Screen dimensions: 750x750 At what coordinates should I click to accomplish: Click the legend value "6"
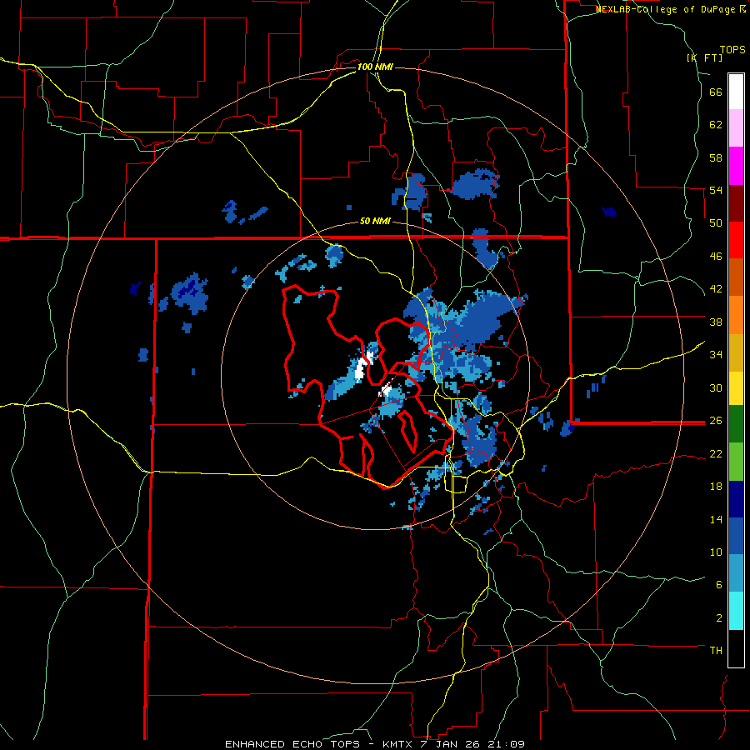tap(719, 584)
